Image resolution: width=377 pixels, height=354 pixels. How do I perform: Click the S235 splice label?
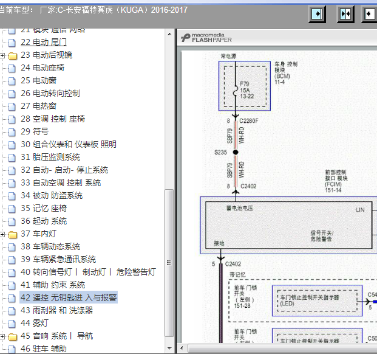click(220, 152)
